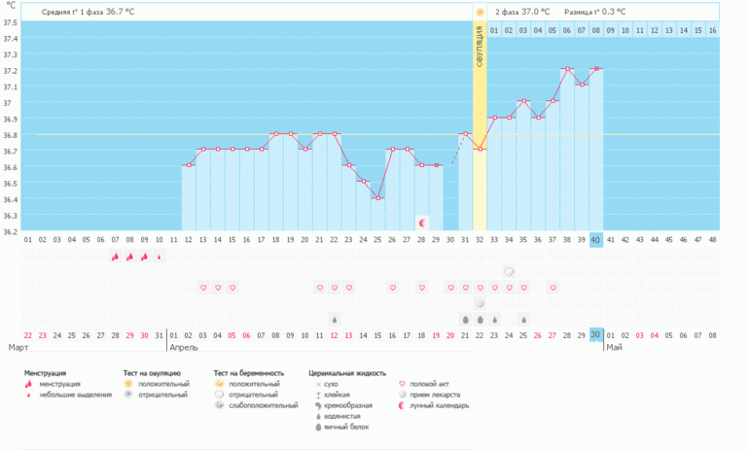Click the moon icon on cycle day 28
The width and height of the screenshot is (749, 450).
(x=421, y=223)
